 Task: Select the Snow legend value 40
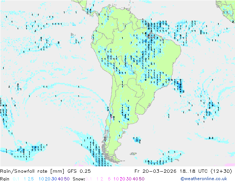(x=135, y=179)
